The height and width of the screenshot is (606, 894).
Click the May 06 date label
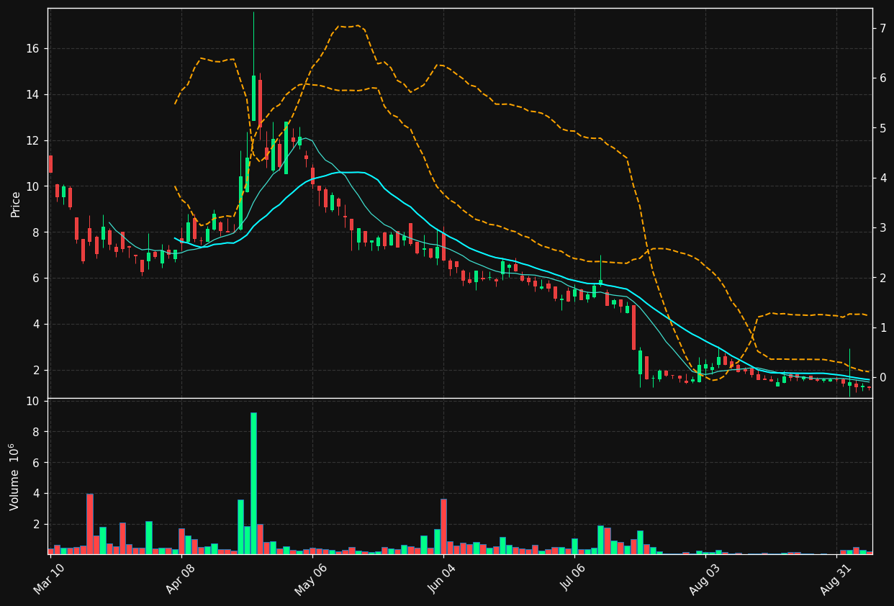coord(311,579)
